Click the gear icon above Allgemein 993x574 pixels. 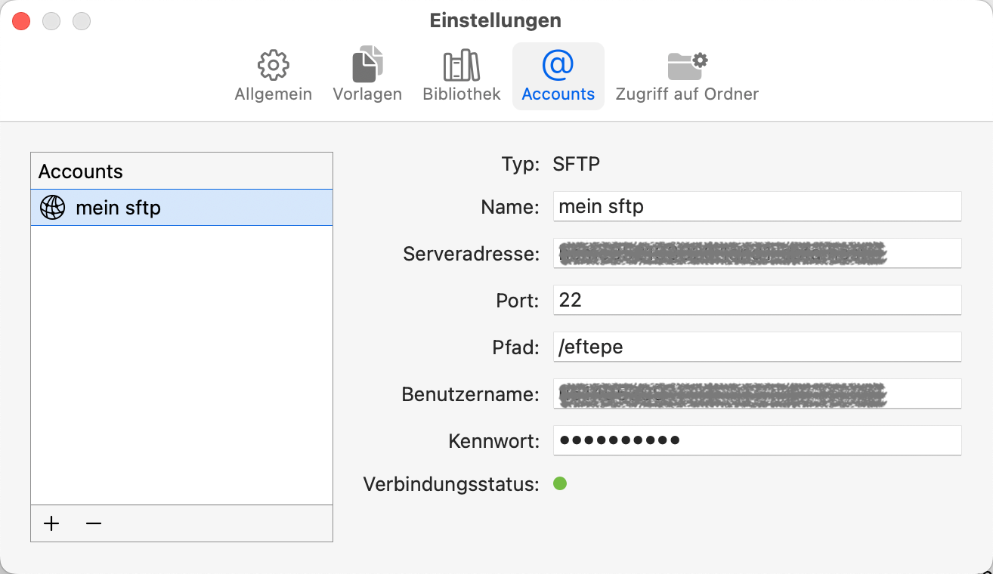point(272,64)
